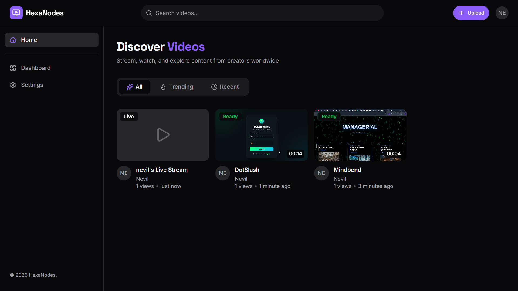
Task: Click the Dashboard grid icon
Action: click(13, 68)
